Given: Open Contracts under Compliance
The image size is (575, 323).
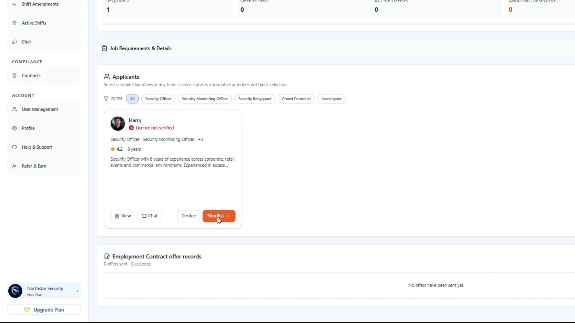Looking at the screenshot, I should (x=44, y=76).
